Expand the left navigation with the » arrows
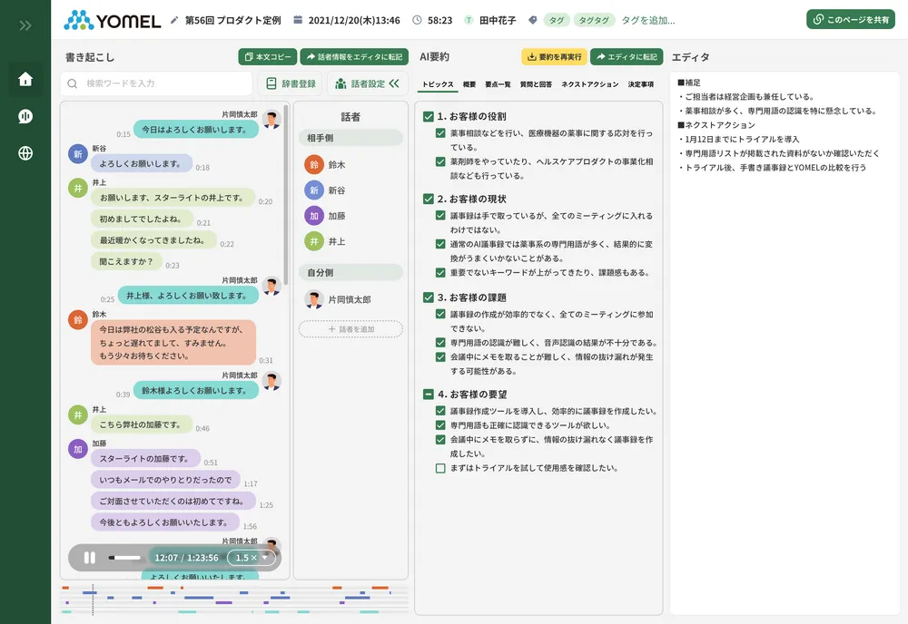This screenshot has width=908, height=624. click(25, 25)
